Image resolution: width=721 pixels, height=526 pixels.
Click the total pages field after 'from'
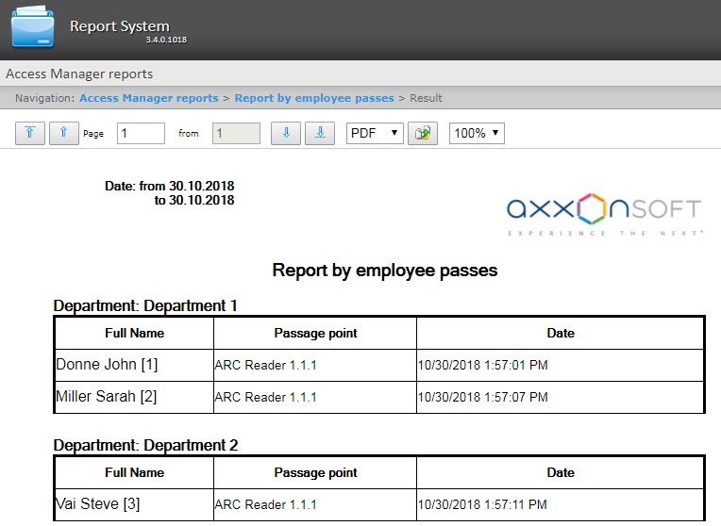pos(236,133)
